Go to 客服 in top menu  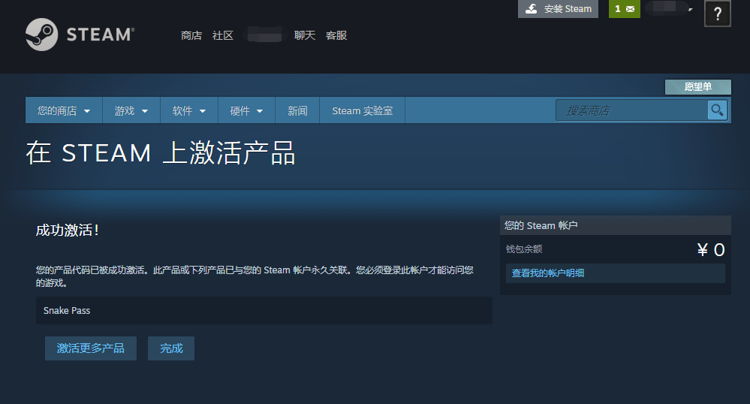[x=336, y=35]
